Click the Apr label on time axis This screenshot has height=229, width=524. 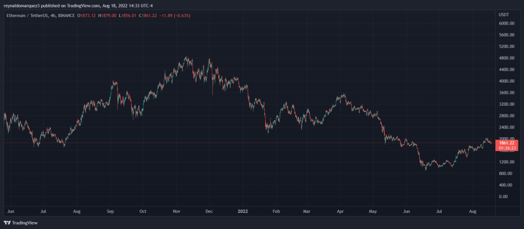[340, 211]
